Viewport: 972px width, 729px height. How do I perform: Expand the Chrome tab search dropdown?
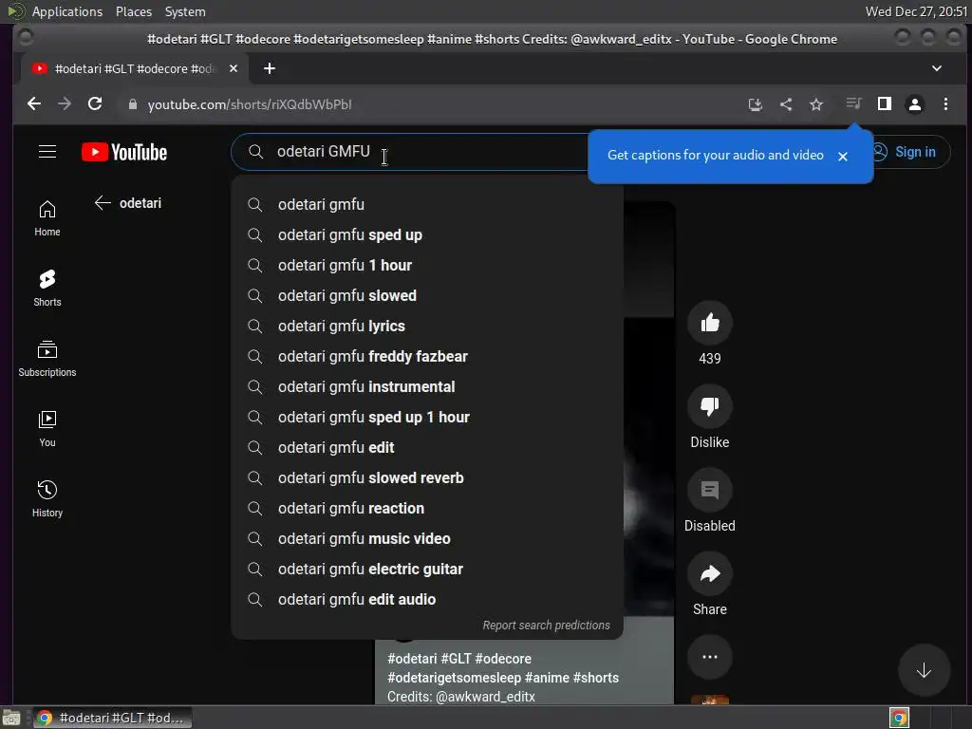point(937,68)
